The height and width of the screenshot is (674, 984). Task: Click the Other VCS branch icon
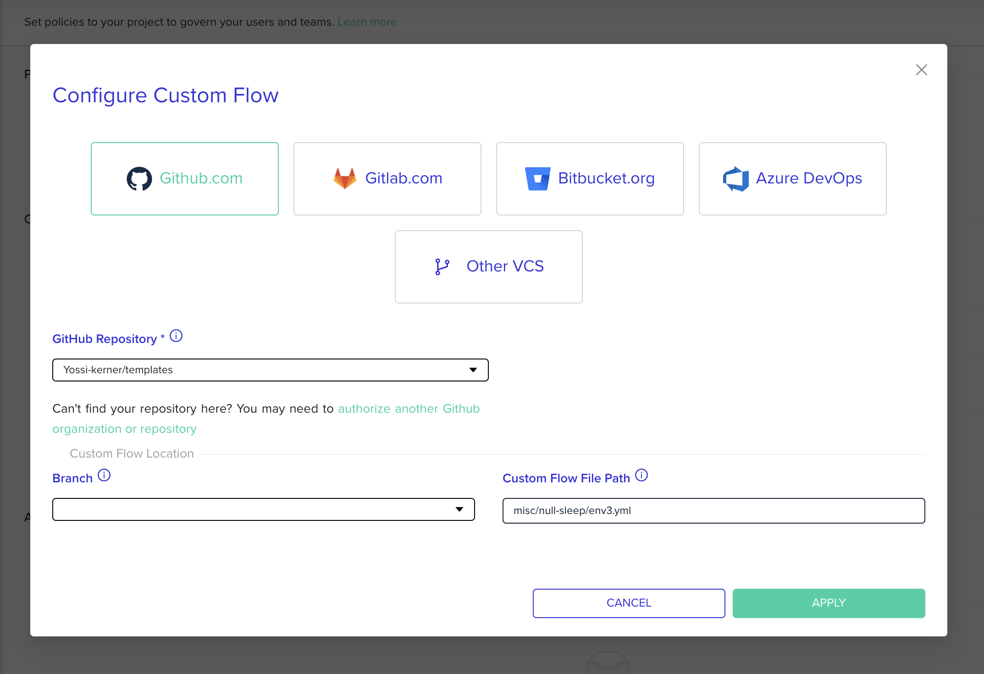(442, 266)
